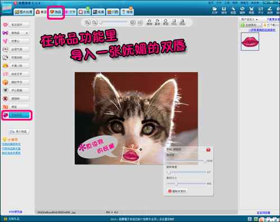Image resolution: width=280 pixels, height=222 pixels.
Task: Expand the bow-tie accessories category arrow
Action: click(x=27, y=33)
